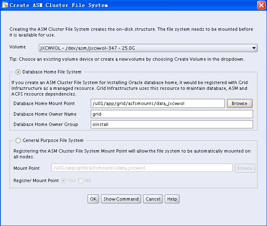Close the Create ASM Cluster File System window
This screenshot has height=226, width=267.
coord(261,5)
